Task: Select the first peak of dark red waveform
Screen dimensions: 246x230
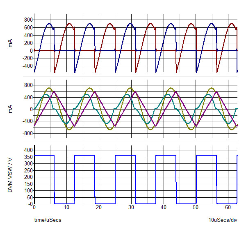Action: [69, 24]
